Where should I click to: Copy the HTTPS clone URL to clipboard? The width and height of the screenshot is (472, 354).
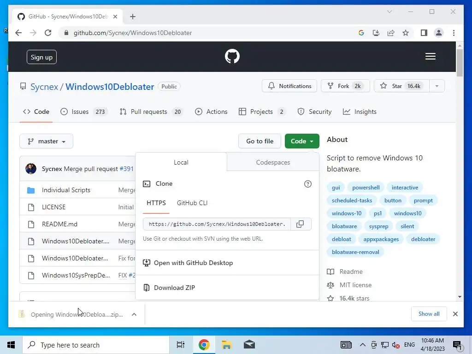point(300,224)
